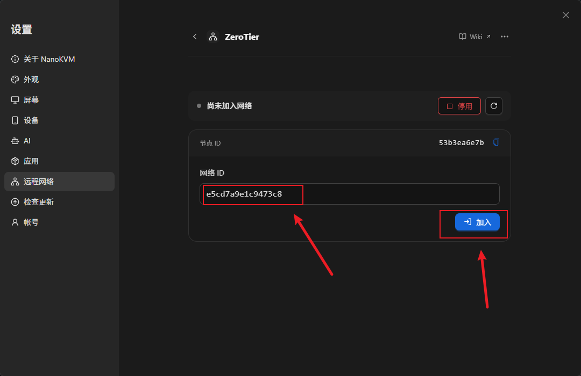Select the 远程网络 remote network section
The width and height of the screenshot is (581, 376).
(x=59, y=182)
